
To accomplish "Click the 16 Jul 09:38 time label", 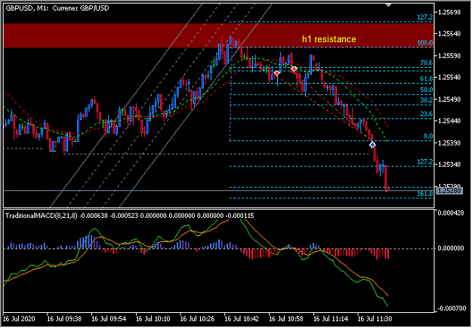I will tap(64, 319).
